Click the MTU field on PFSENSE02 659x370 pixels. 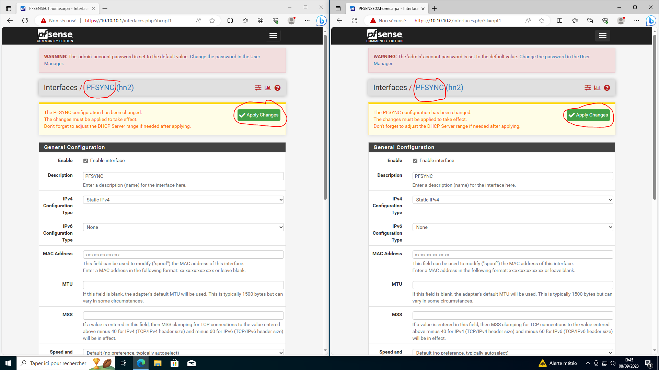pos(513,285)
